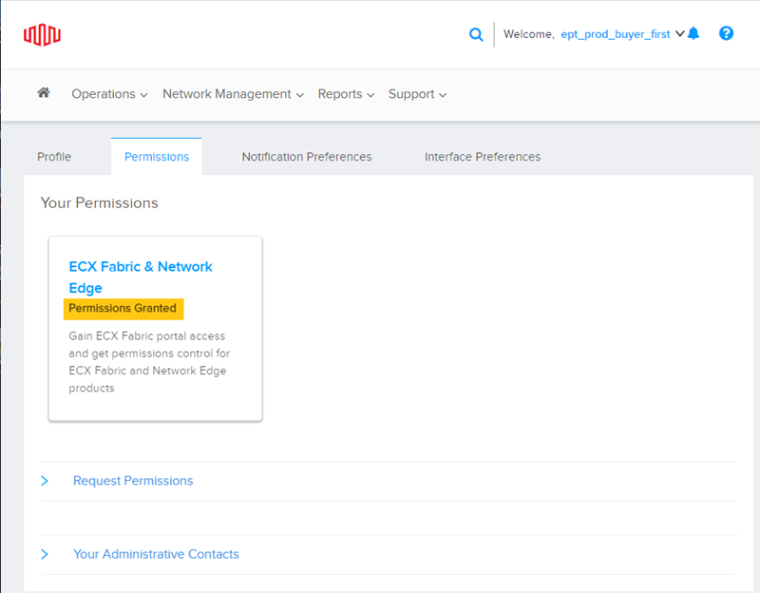Select the Permissions tab
Image resolution: width=760 pixels, height=593 pixels.
[157, 157]
